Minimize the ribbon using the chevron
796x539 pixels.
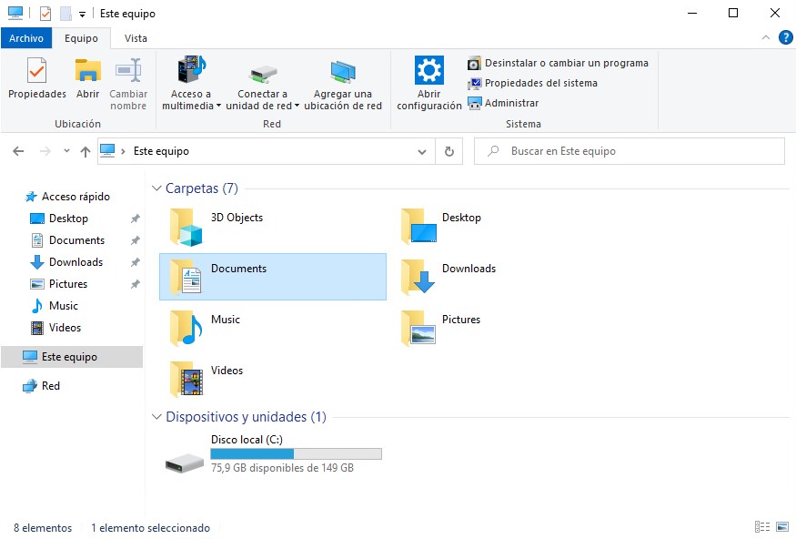pyautogui.click(x=766, y=37)
